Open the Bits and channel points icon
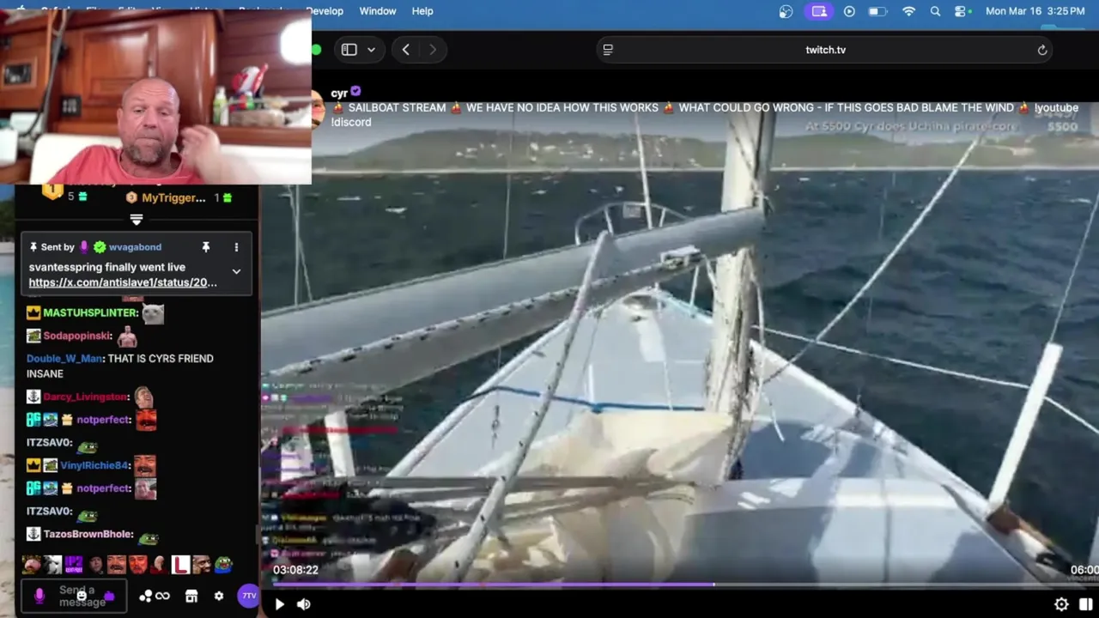 tap(146, 596)
